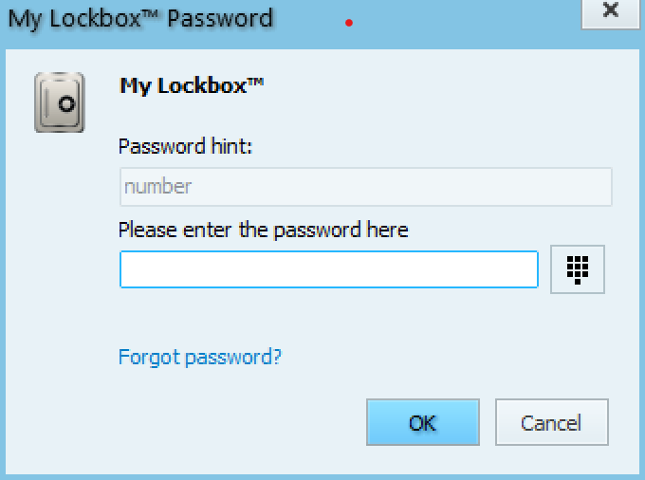Screen dimensions: 645x480
Task: Select the grayed number hint text
Action: 158,187
